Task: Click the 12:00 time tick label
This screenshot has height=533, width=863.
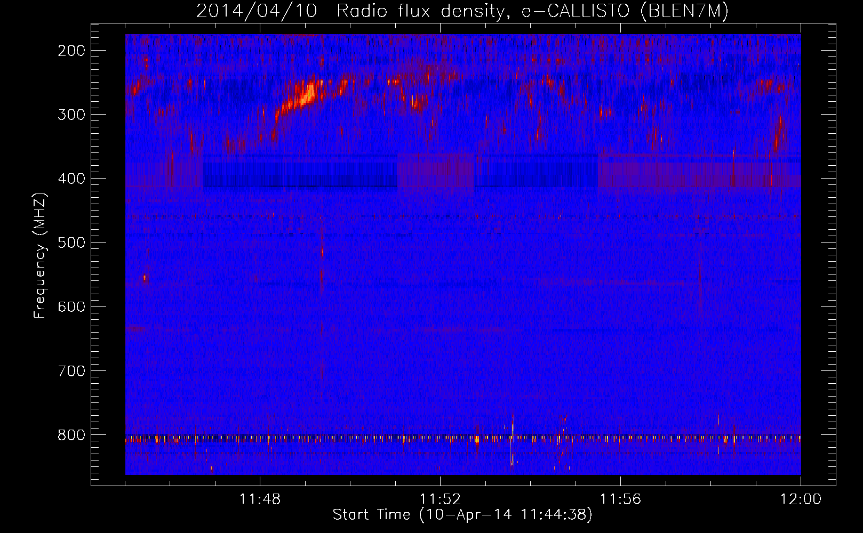Action: pyautogui.click(x=801, y=499)
